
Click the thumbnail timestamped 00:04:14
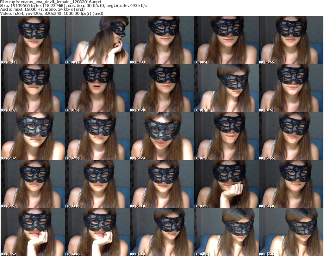point(162,232)
